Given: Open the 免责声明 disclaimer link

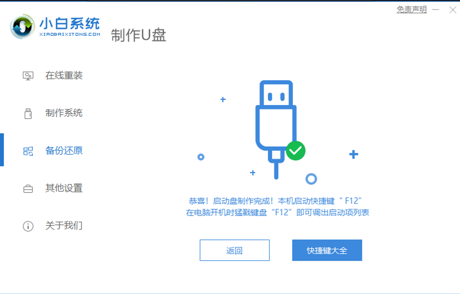Looking at the screenshot, I should pyautogui.click(x=411, y=10).
